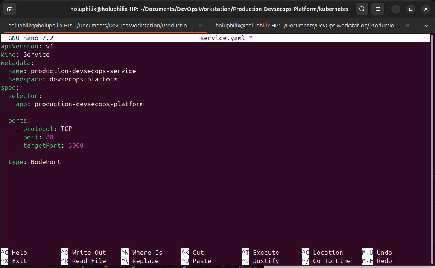Click the 'GNU nano 7.2' header text
This screenshot has width=435, height=268.
(x=30, y=38)
